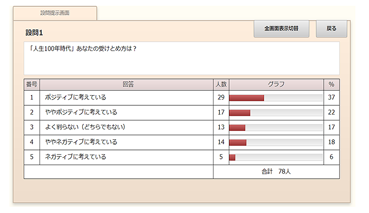Click the ポジティブに考えている answer row
This screenshot has height=213, width=369.
75,98
